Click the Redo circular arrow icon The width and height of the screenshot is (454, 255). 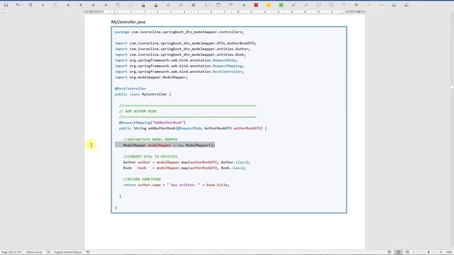point(31,5)
